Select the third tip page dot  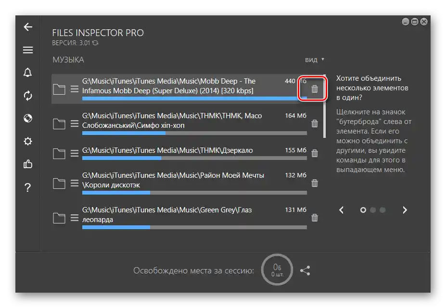pyautogui.click(x=382, y=210)
